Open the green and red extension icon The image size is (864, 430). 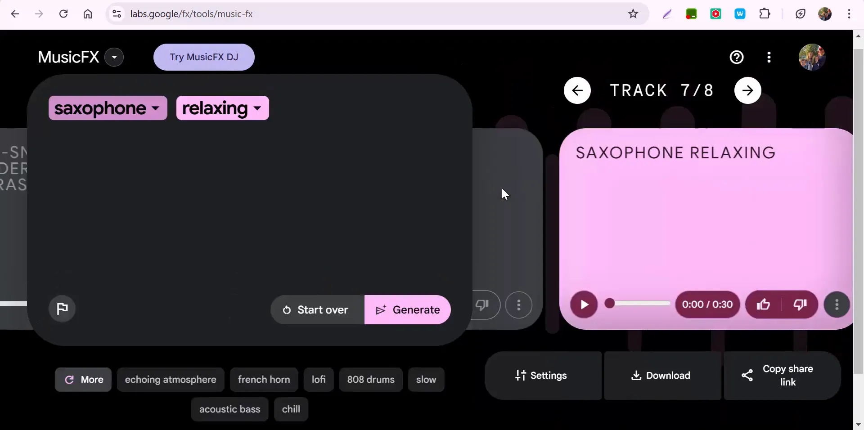pyautogui.click(x=691, y=14)
